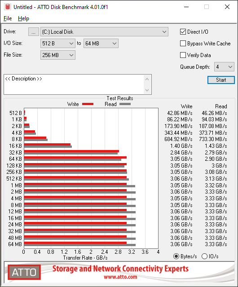Select the Bytes/s radio button

click(x=176, y=256)
